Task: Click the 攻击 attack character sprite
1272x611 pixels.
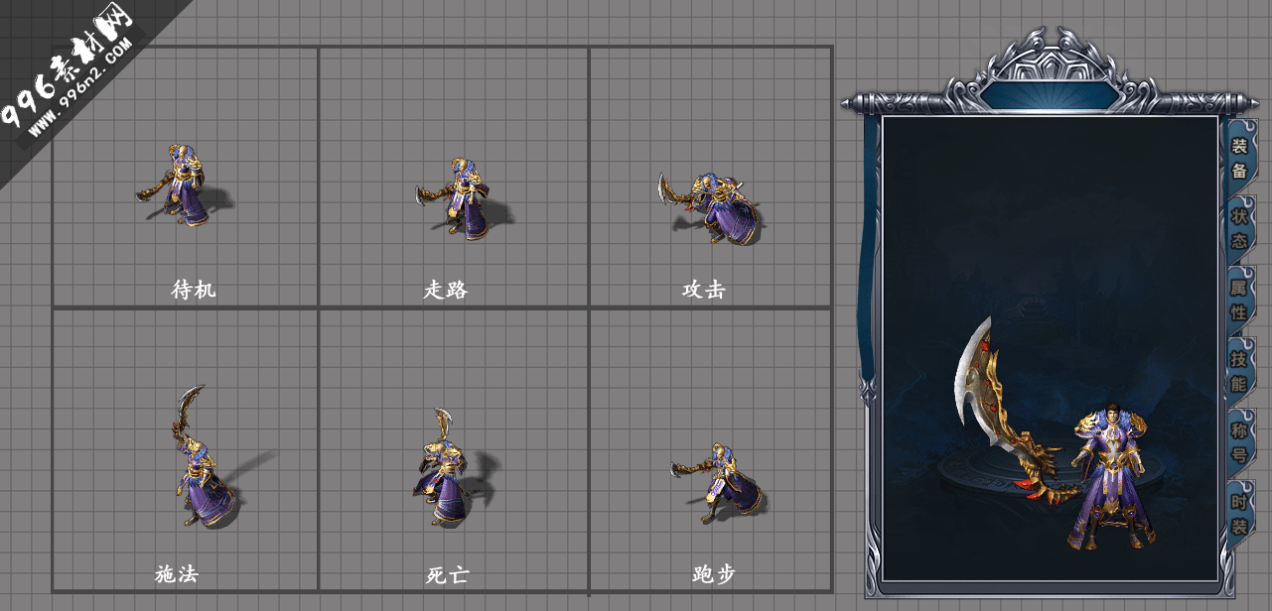Action: [x=709, y=207]
